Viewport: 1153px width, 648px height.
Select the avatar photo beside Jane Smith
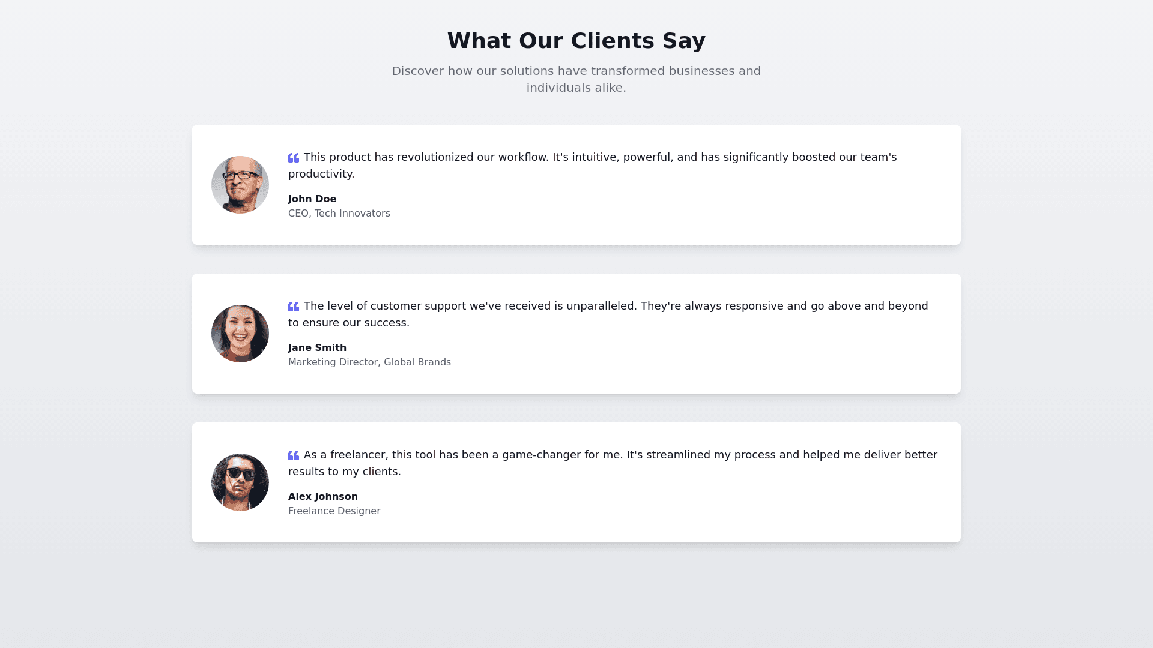pyautogui.click(x=240, y=334)
